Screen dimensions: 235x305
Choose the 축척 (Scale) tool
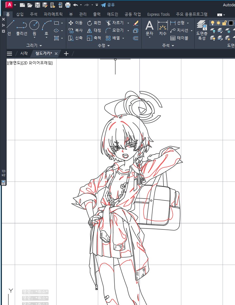tap(94, 38)
